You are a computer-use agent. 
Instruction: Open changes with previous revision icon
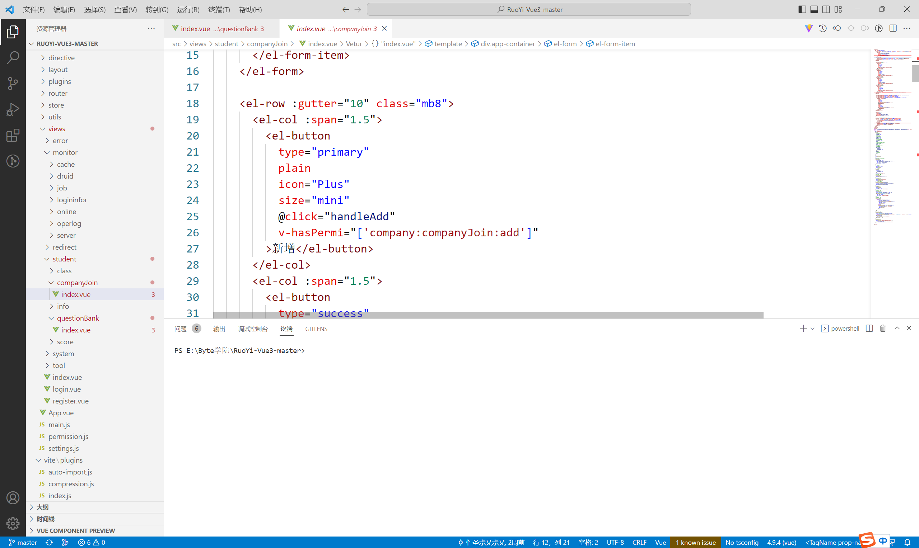click(x=836, y=28)
